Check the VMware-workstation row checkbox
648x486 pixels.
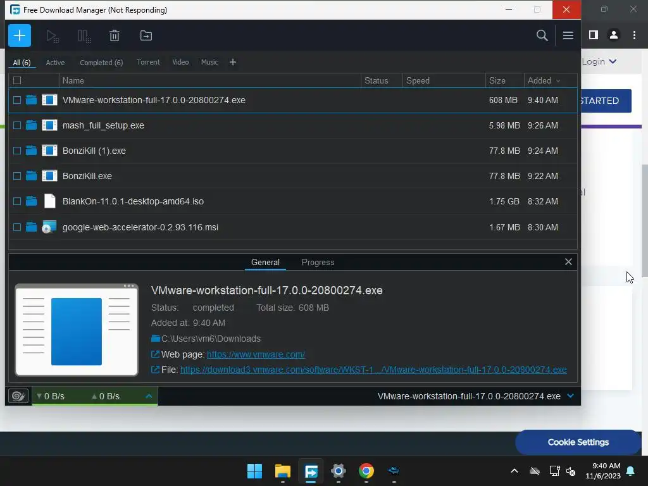click(x=17, y=100)
